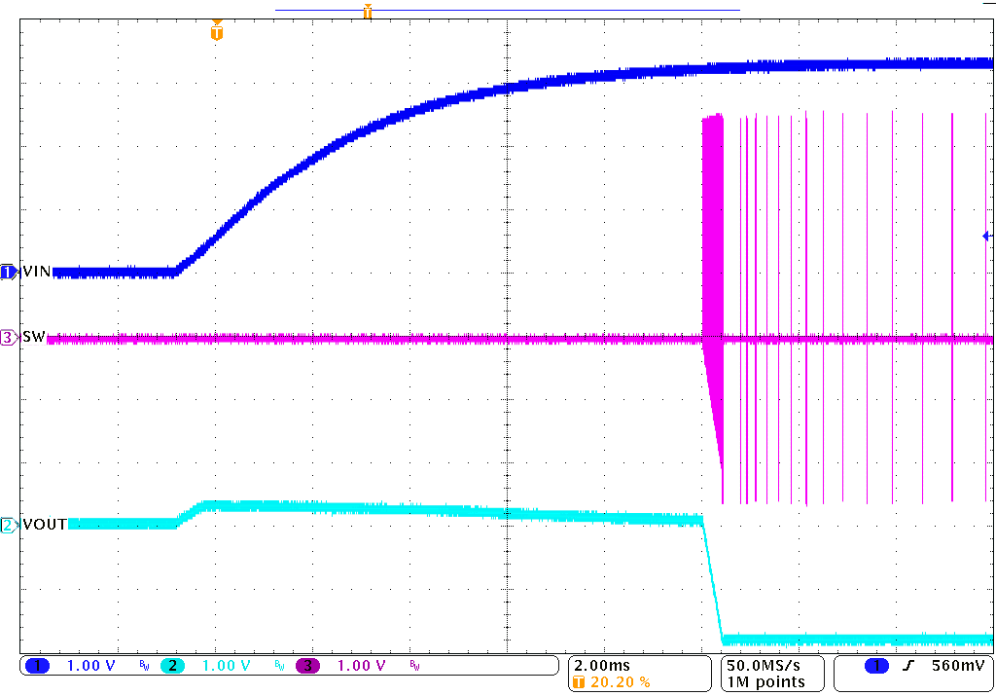Click the trigger marker on record overview bar
This screenshot has width=996, height=696.
(368, 12)
